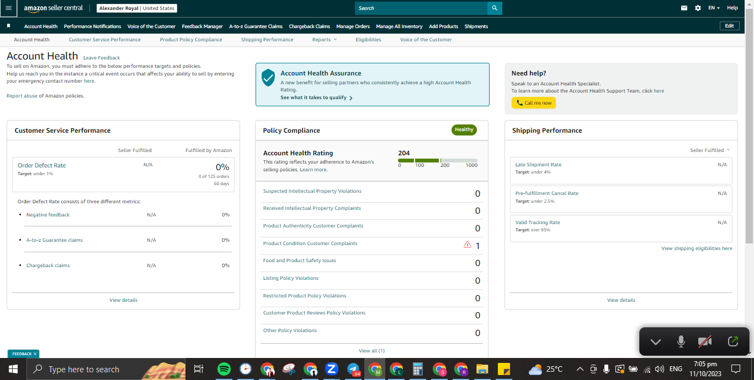The height and width of the screenshot is (380, 754).
Task: Click the Edit button in the favorites bar
Action: (x=729, y=26)
